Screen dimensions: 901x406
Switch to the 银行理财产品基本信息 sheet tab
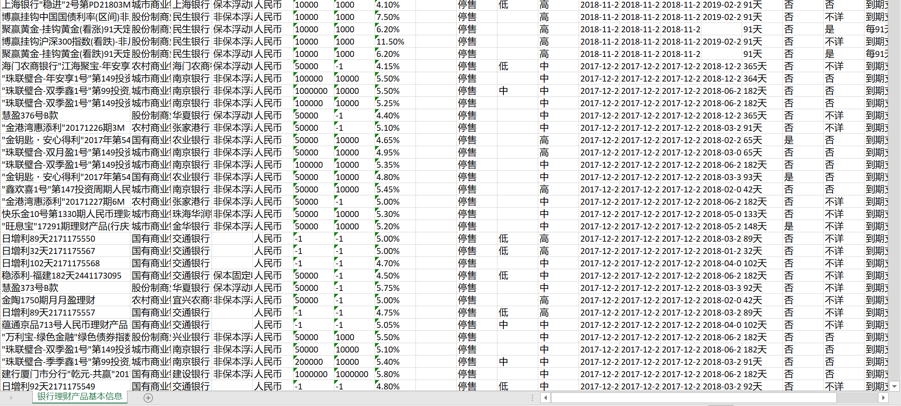tap(80, 397)
